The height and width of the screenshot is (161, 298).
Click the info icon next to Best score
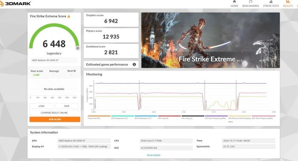click(74, 71)
